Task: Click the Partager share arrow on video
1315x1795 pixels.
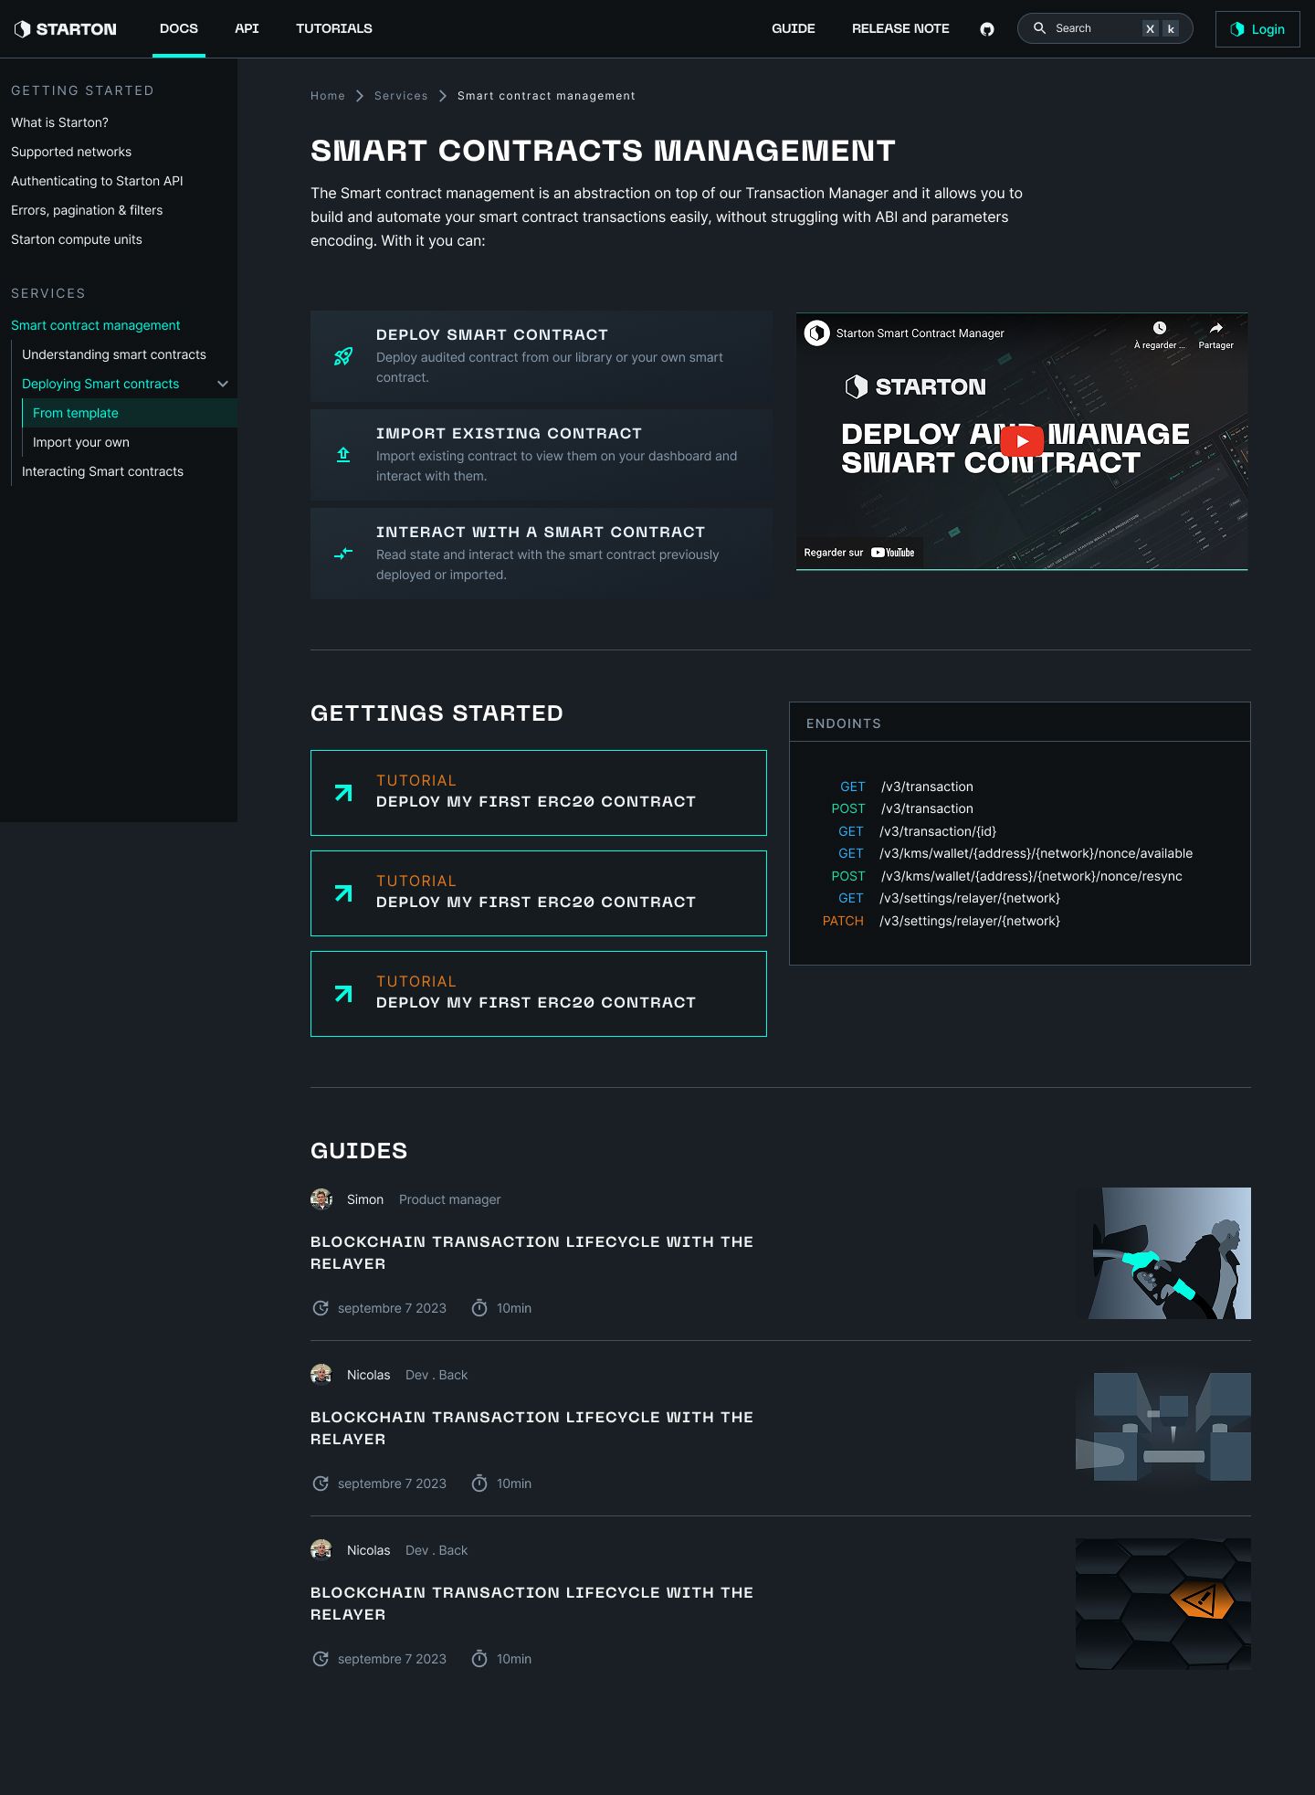Action: pos(1215,328)
